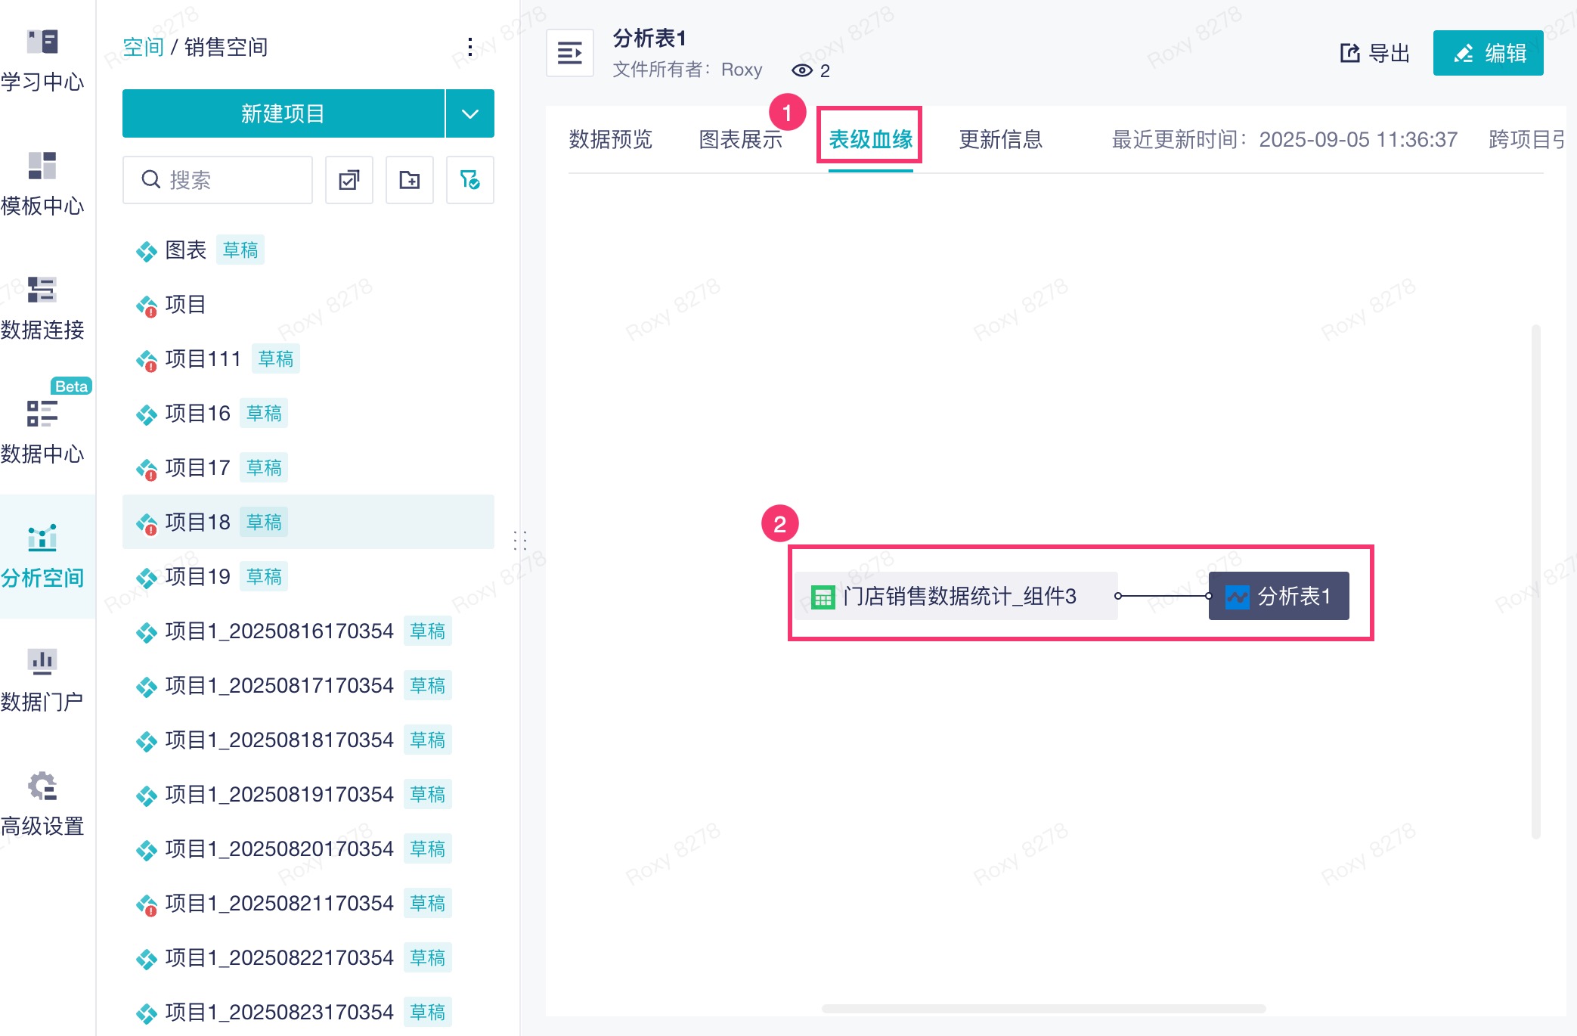Switch to 数据预览 tab
1577x1036 pixels.
(610, 140)
